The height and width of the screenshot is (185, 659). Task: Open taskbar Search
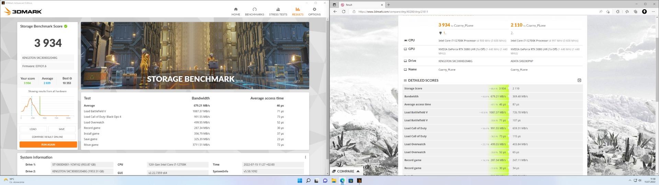tap(308, 181)
